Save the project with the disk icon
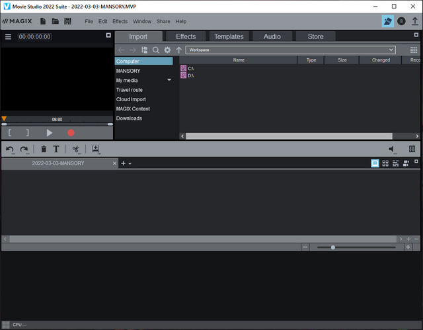Screen dimensions: 423x330 67,21
